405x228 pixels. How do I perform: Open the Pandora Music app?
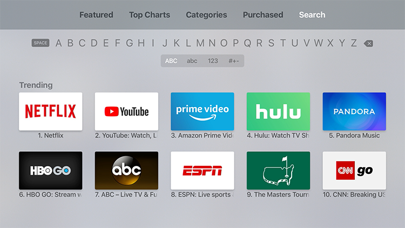coord(354,111)
